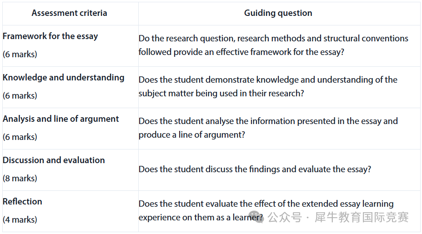Image resolution: width=422 pixels, height=234 pixels.
Task: Click the '(8 marks)' label
Action: tap(20, 178)
